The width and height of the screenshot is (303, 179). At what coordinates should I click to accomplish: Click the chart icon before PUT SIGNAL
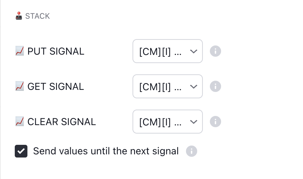tap(20, 51)
